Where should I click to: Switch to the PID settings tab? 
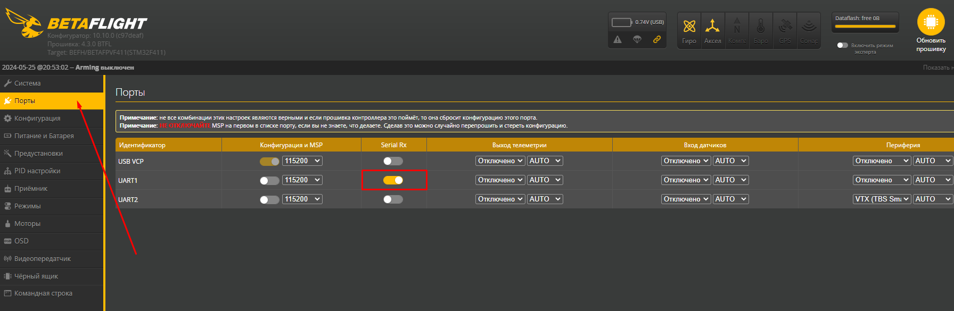[x=37, y=171]
